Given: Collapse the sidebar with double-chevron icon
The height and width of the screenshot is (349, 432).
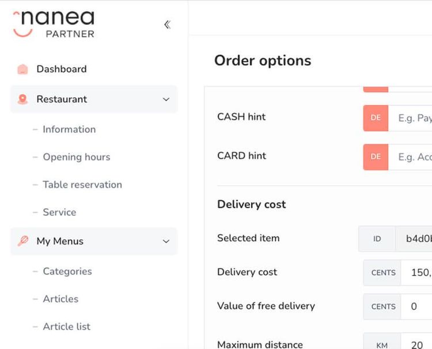Looking at the screenshot, I should tap(167, 25).
